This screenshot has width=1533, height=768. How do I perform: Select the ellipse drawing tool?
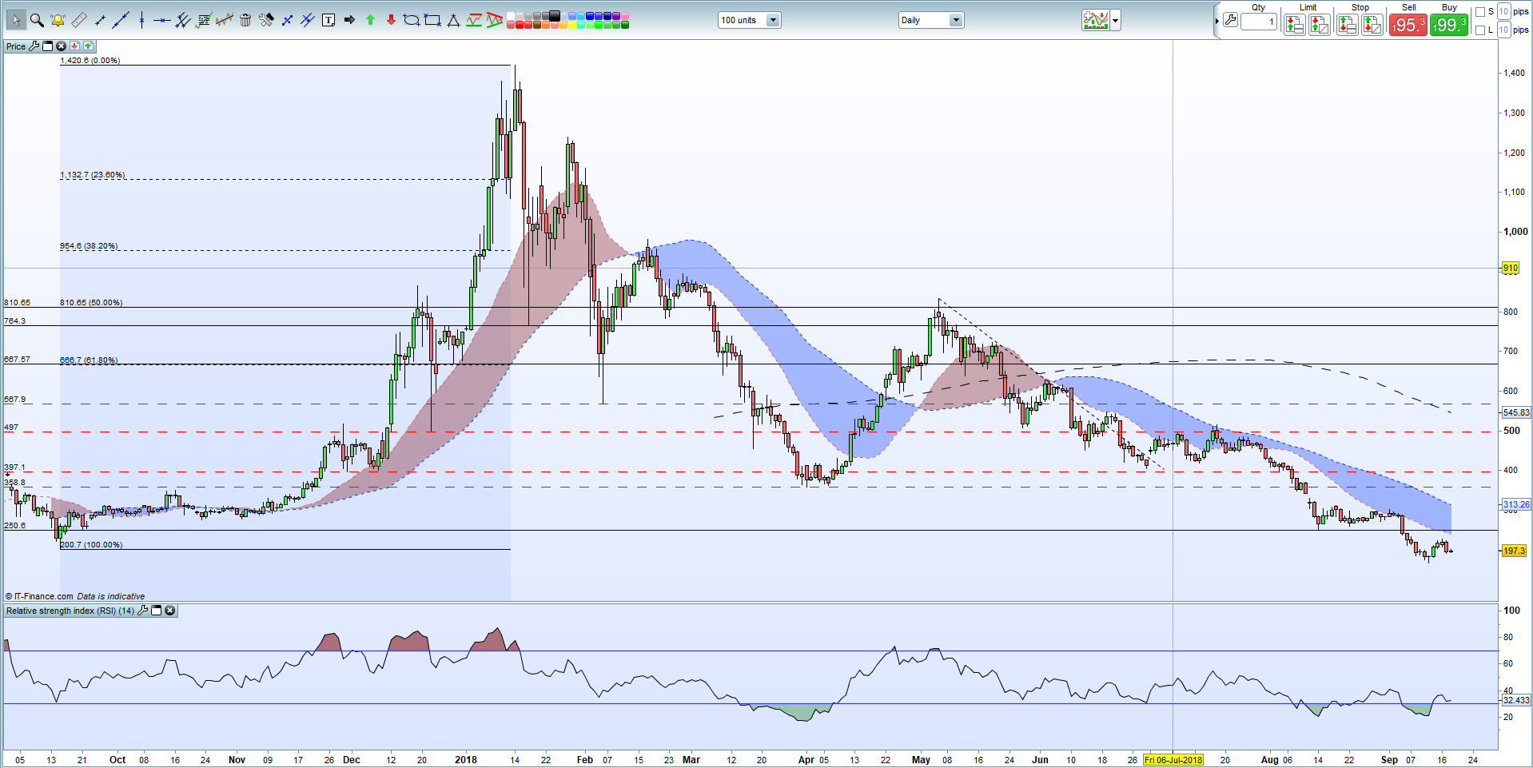pos(412,20)
